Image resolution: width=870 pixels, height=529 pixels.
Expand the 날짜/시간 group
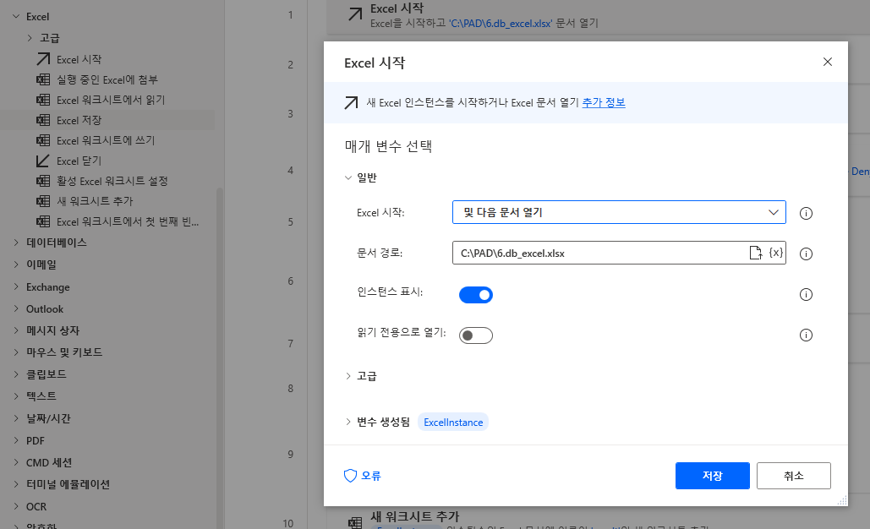pos(16,418)
